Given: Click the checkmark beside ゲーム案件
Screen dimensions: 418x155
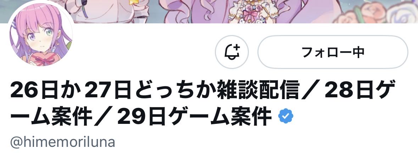Looking at the screenshot, I should tap(286, 116).
